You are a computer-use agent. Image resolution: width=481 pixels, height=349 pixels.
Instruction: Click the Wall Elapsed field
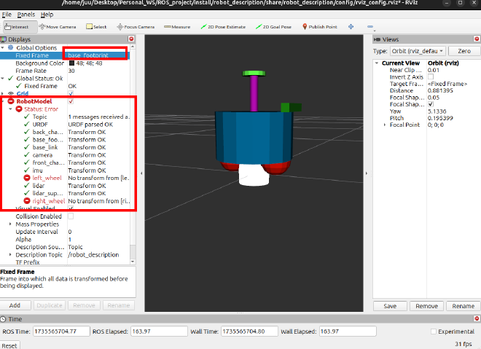click(x=348, y=332)
